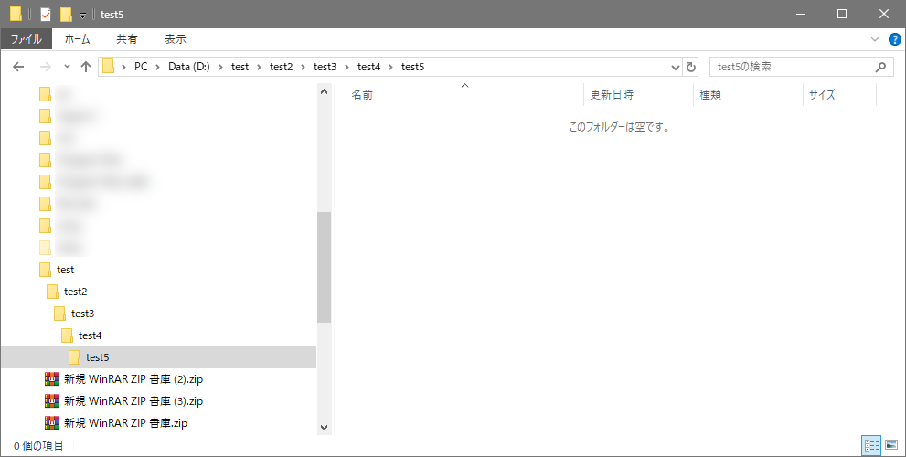Expand the ribbon with the chevron
Viewport: 906px width, 457px height.
[x=876, y=39]
